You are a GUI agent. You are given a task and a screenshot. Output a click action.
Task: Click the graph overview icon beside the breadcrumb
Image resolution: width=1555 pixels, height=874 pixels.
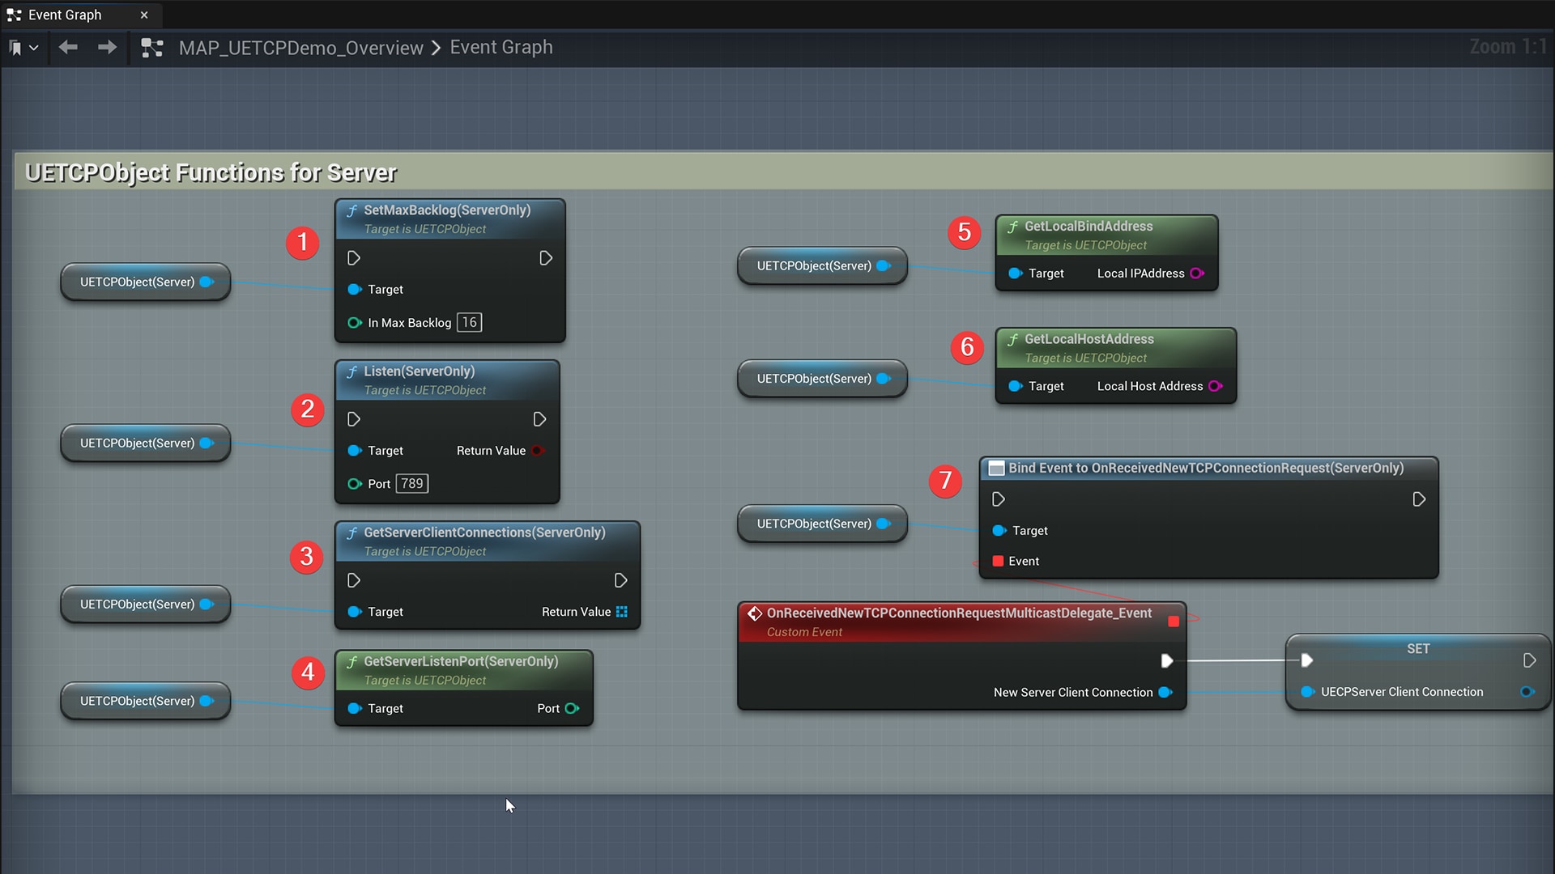coord(151,48)
